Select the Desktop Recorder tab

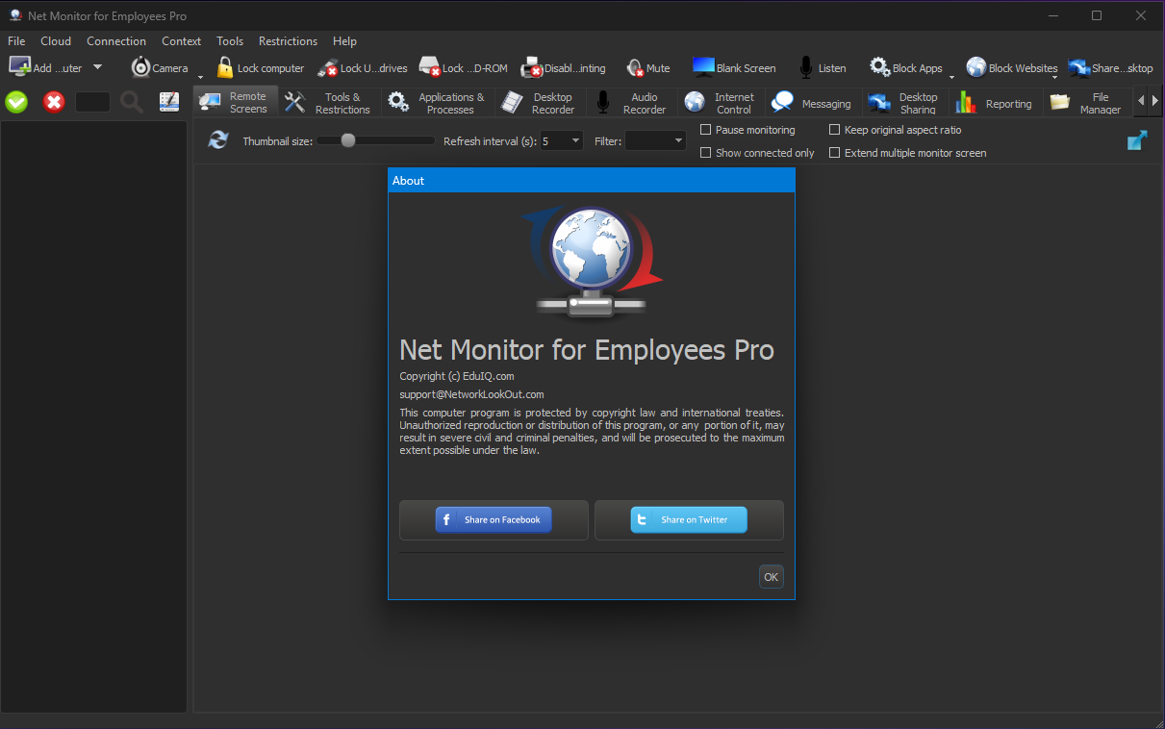(541, 103)
